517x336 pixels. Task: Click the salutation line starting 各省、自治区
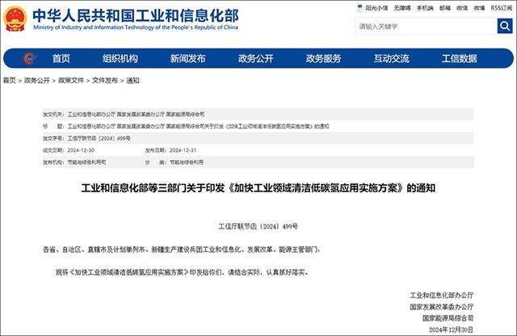182,250
